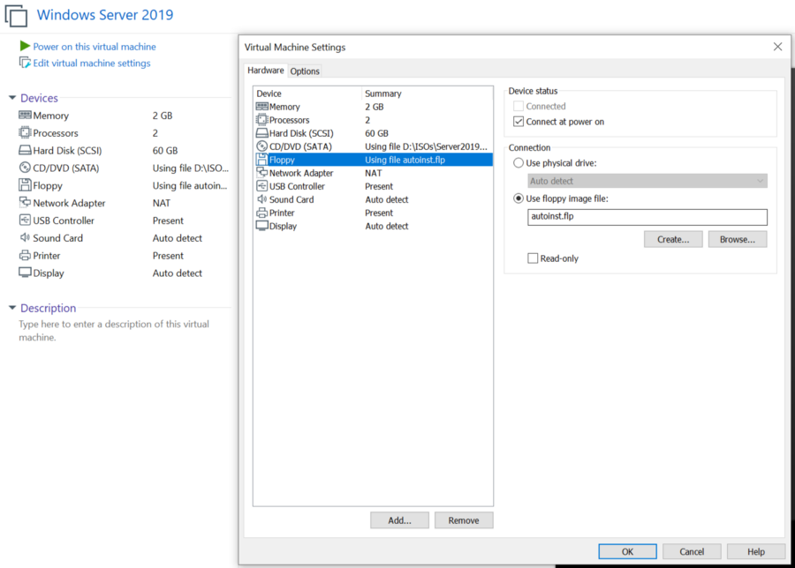Collapse the Description section
This screenshot has width=795, height=568.
point(12,309)
